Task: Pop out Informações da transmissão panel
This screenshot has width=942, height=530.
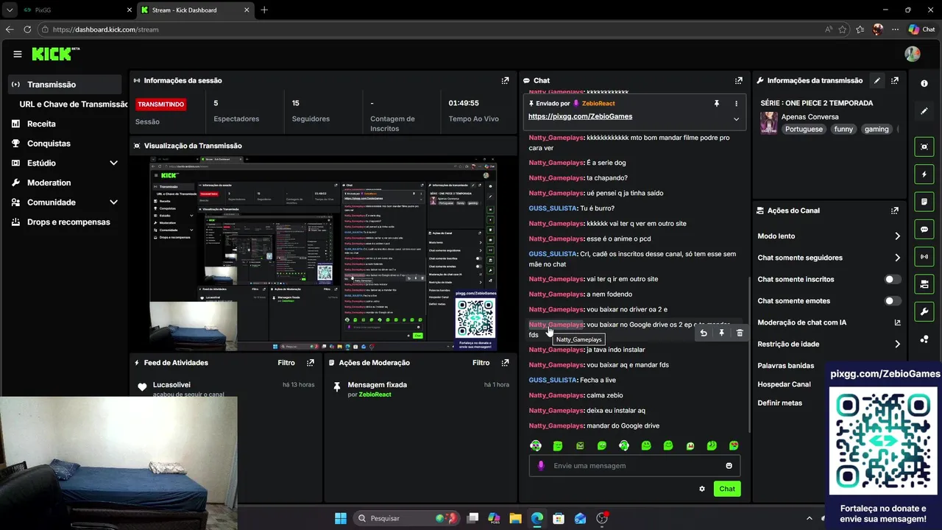Action: (x=895, y=80)
